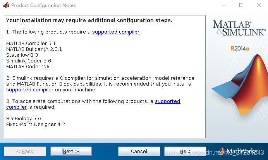Click the MATLAB Compiler 5.1 line
The height and width of the screenshot is (160, 268).
(26, 43)
